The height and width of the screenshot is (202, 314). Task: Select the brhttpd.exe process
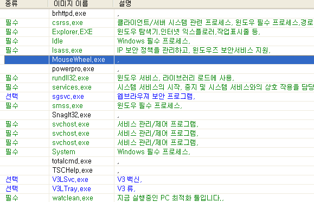(x=69, y=14)
